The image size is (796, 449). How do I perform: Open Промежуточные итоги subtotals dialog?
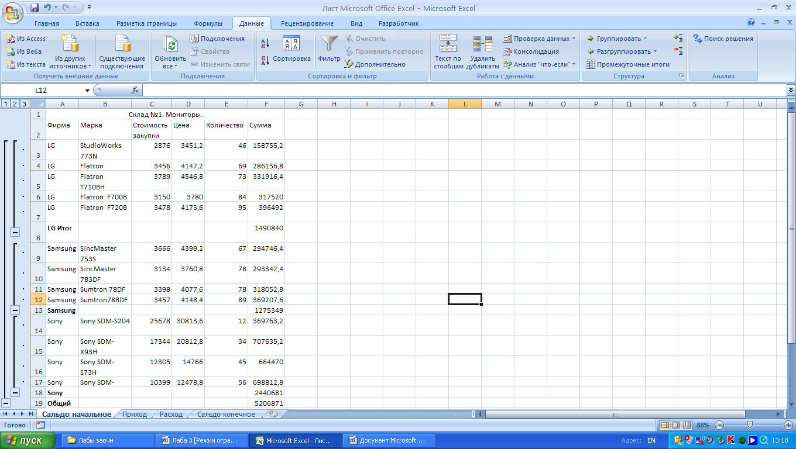628,64
